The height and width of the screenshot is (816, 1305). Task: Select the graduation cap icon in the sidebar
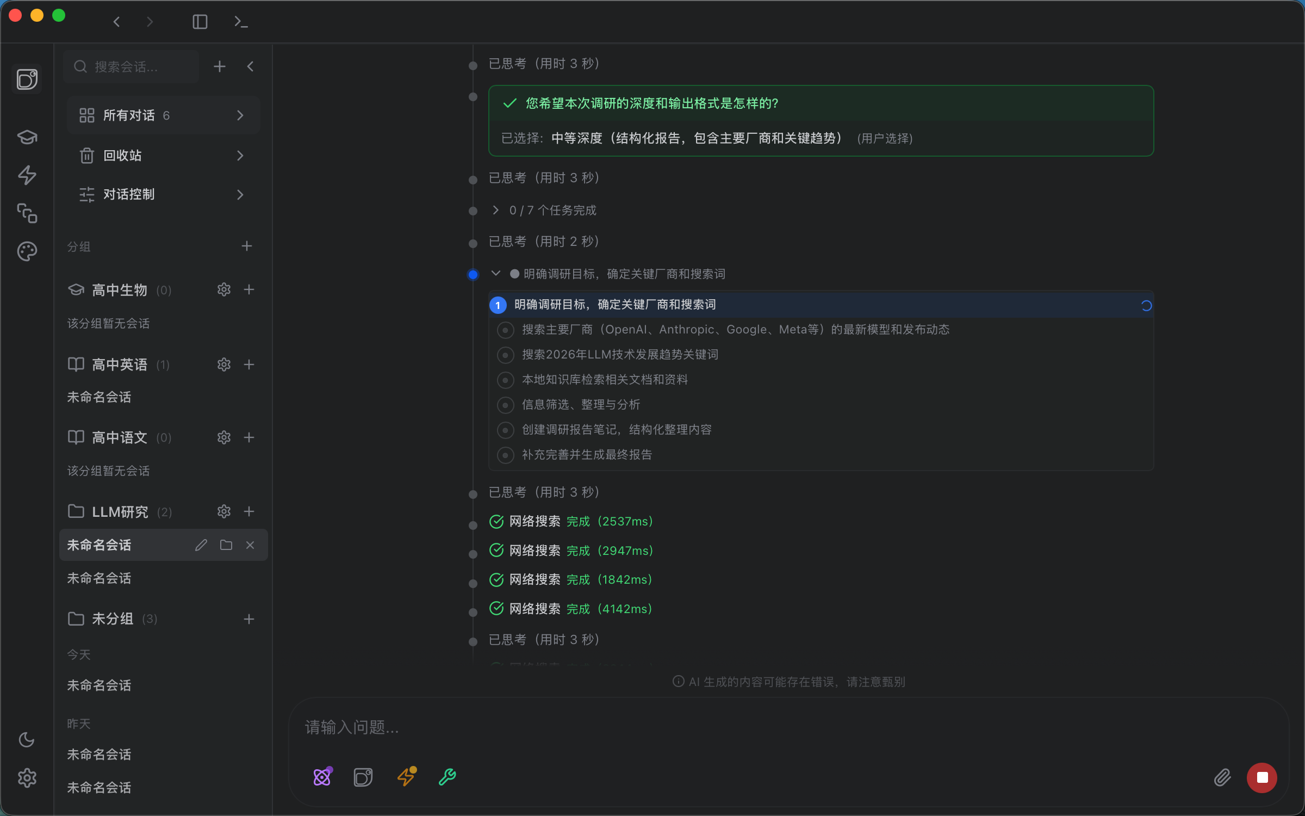pyautogui.click(x=27, y=137)
